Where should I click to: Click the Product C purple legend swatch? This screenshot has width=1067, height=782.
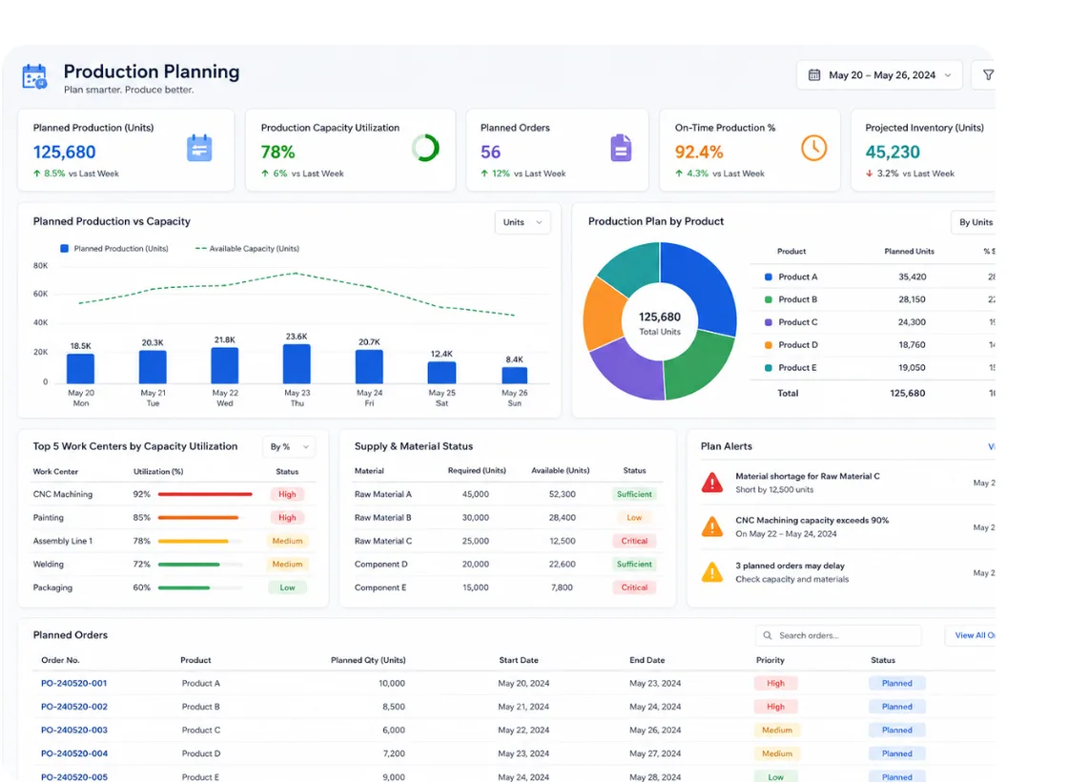[x=769, y=322]
